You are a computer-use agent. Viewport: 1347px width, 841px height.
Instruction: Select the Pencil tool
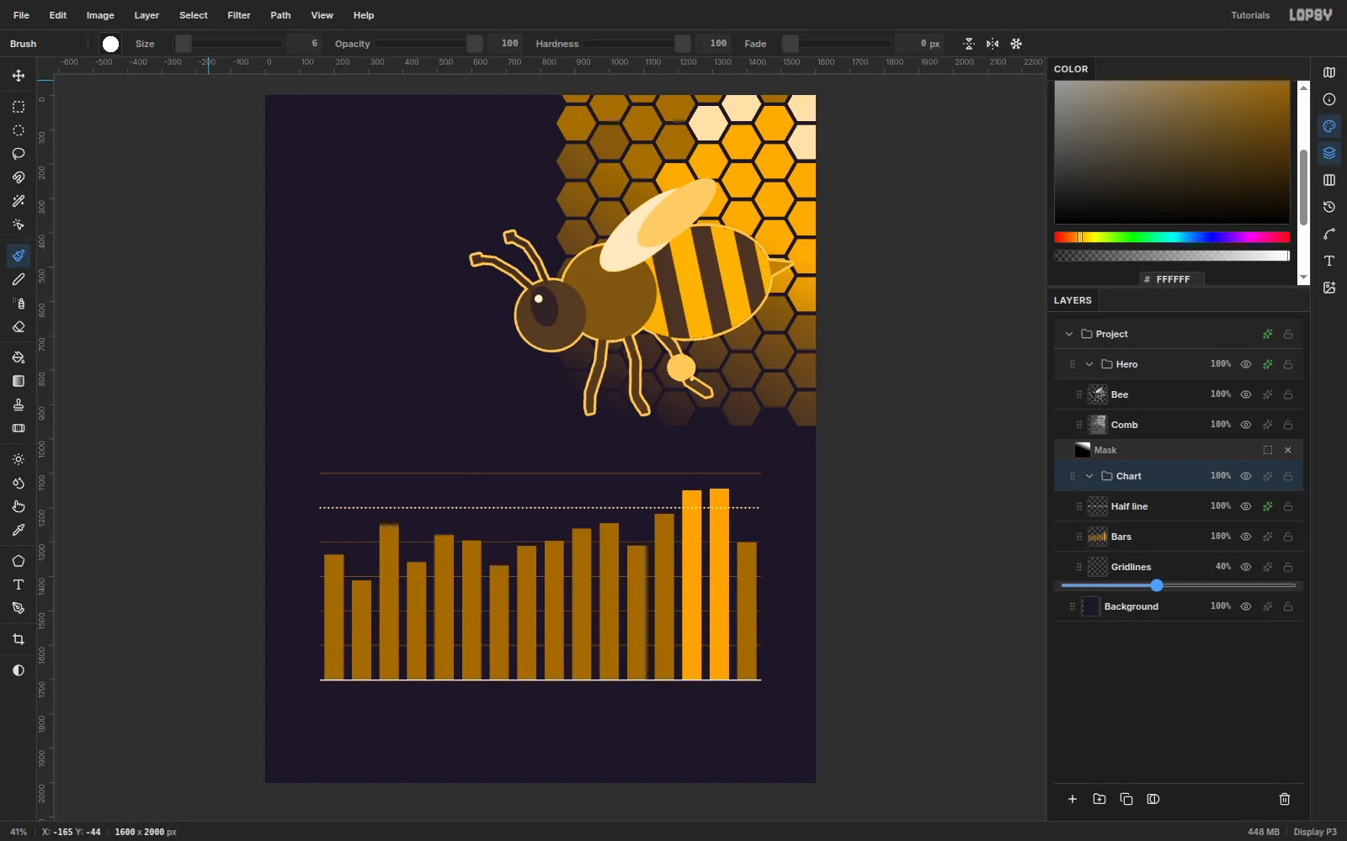tap(19, 279)
